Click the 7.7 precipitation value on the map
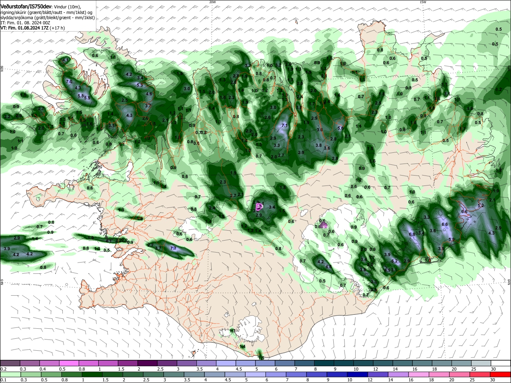Viewport: 511px width, 383px height. (173, 248)
